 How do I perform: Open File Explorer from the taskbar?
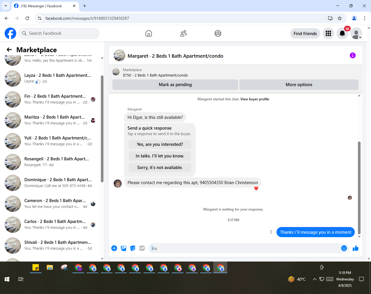pyautogui.click(x=50, y=267)
